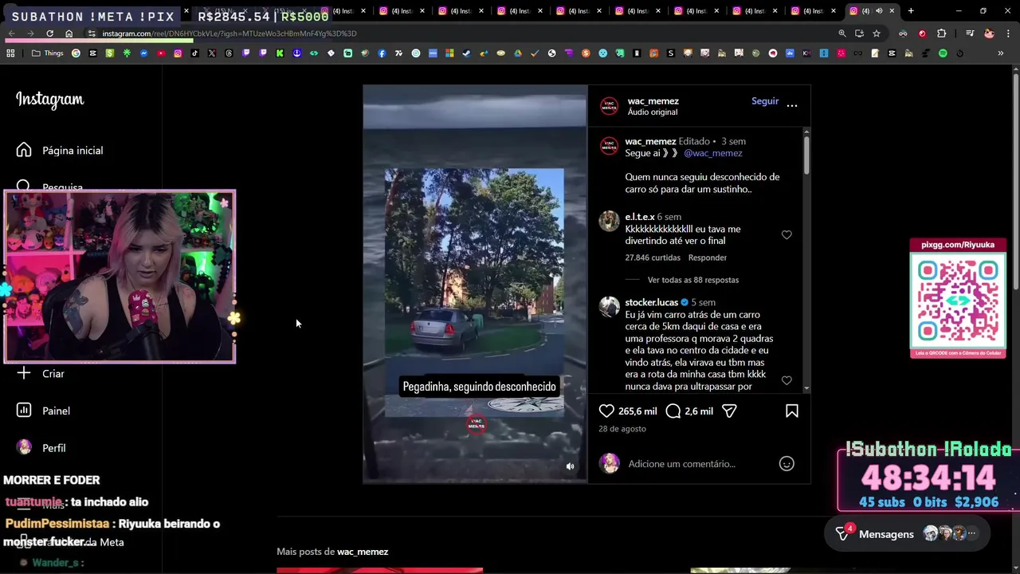This screenshot has width=1020, height=574.
Task: Open bookmarks apps grid icon
Action: click(10, 53)
